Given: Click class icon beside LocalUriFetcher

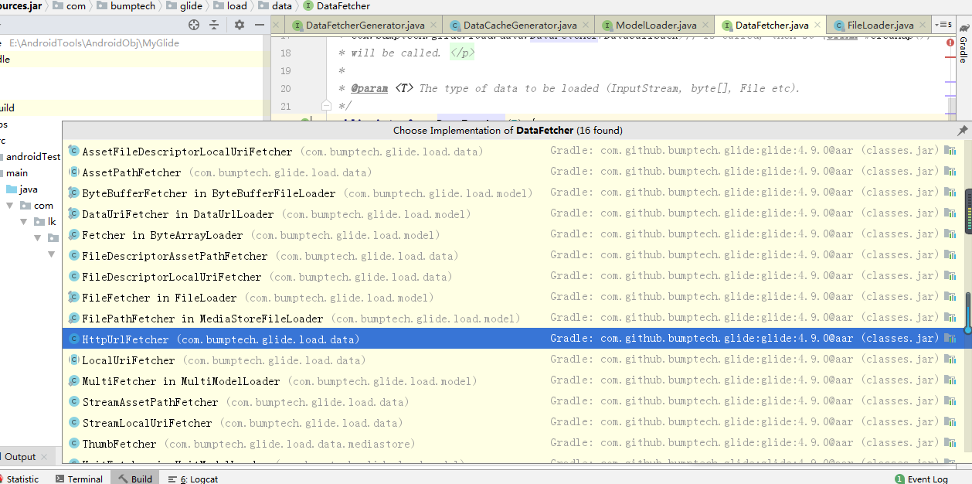Looking at the screenshot, I should point(73,360).
